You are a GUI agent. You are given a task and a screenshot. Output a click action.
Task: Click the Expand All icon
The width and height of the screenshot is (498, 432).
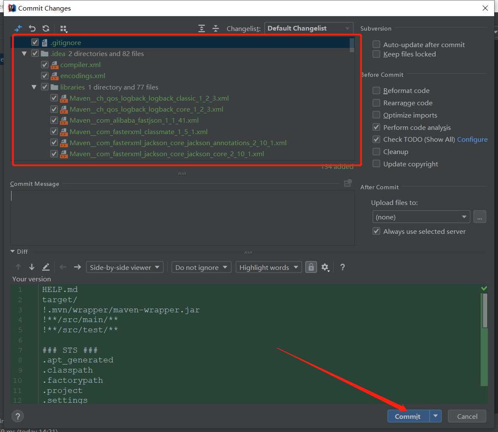pyautogui.click(x=201, y=28)
